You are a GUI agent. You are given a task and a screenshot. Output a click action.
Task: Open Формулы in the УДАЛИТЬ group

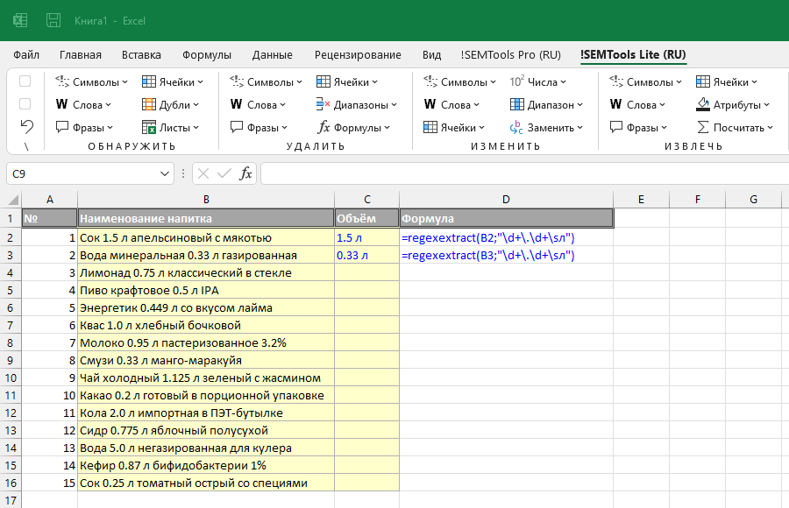pos(353,127)
